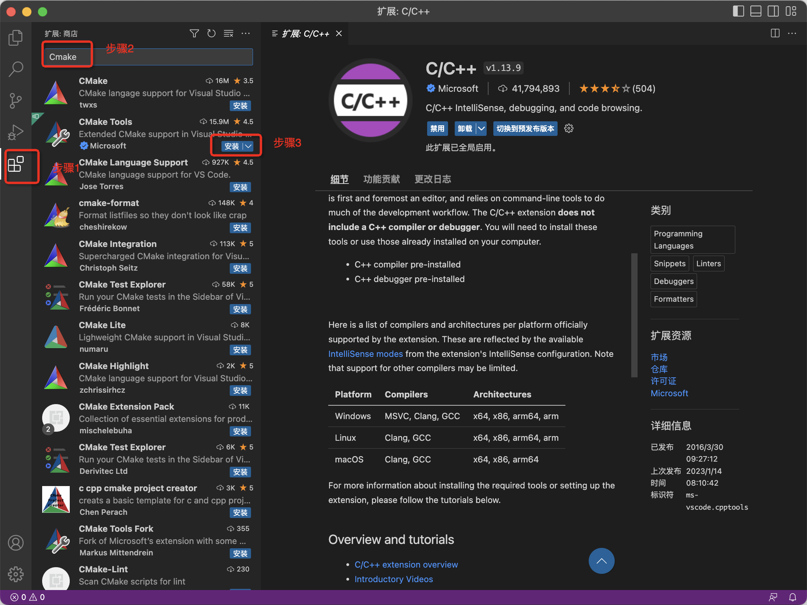Open Microsoft link under 扩展资源

669,393
